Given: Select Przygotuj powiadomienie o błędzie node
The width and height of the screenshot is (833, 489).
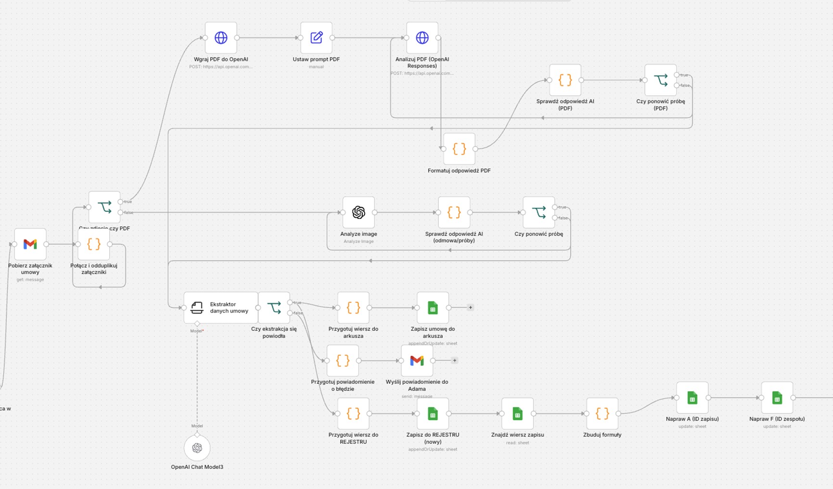Looking at the screenshot, I should coord(343,361).
